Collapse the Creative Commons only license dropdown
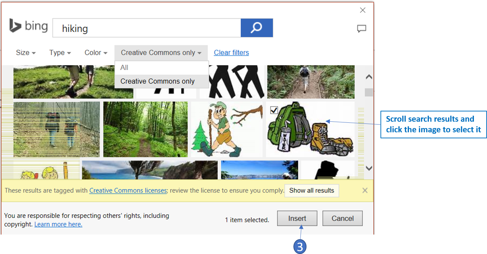Viewport: 487px width, 254px height. [161, 53]
